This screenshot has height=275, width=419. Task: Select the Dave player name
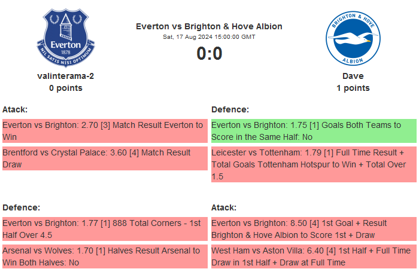353,76
